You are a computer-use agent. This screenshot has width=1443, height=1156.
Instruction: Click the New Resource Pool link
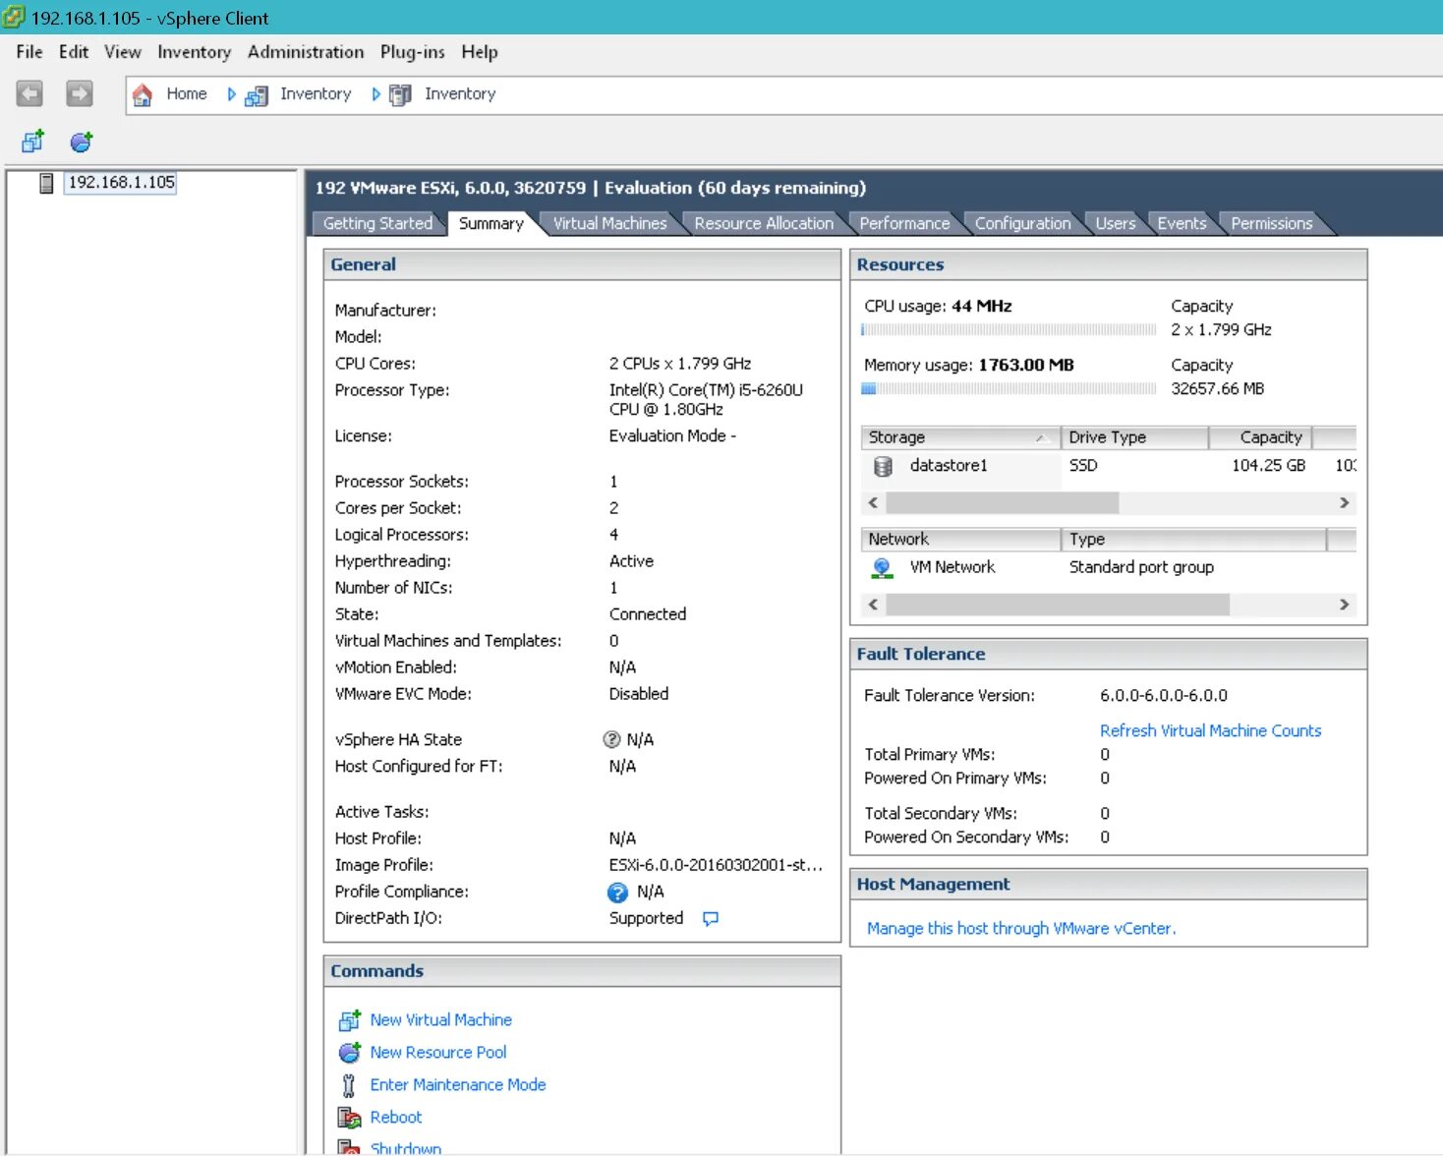click(438, 1053)
